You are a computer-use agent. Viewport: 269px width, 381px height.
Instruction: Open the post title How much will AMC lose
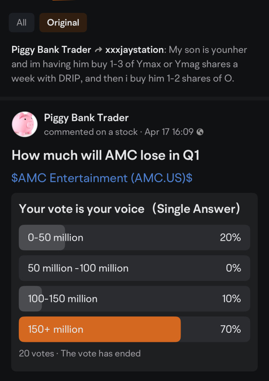[x=106, y=155]
